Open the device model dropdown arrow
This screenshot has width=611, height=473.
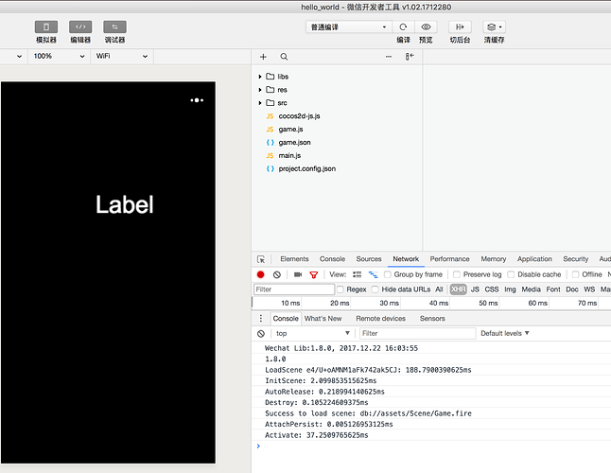click(x=19, y=57)
